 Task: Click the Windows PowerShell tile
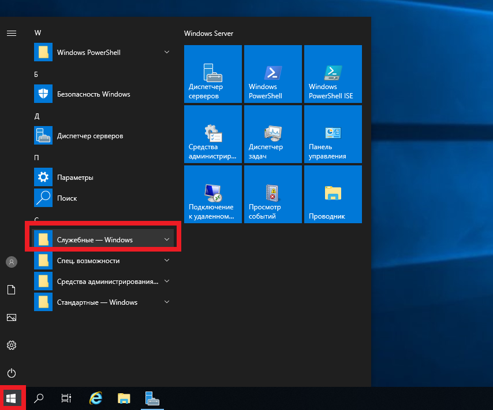(273, 74)
